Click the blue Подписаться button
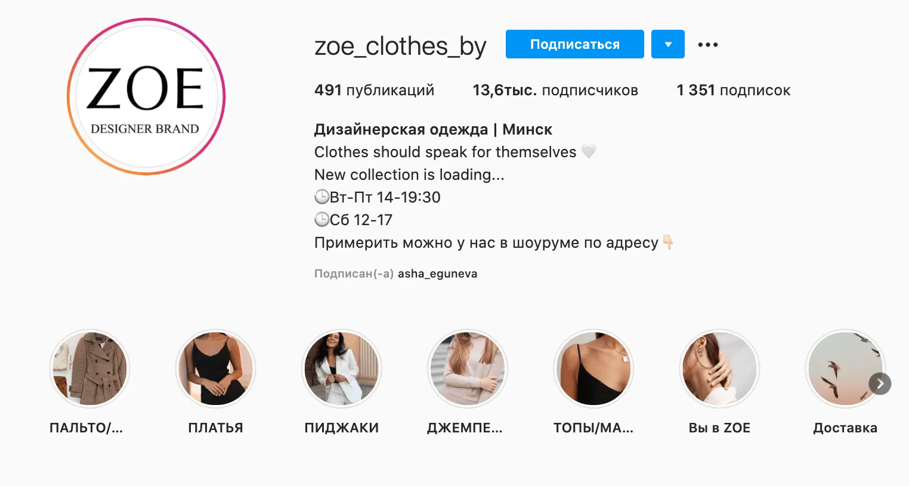This screenshot has width=909, height=486. coord(575,44)
